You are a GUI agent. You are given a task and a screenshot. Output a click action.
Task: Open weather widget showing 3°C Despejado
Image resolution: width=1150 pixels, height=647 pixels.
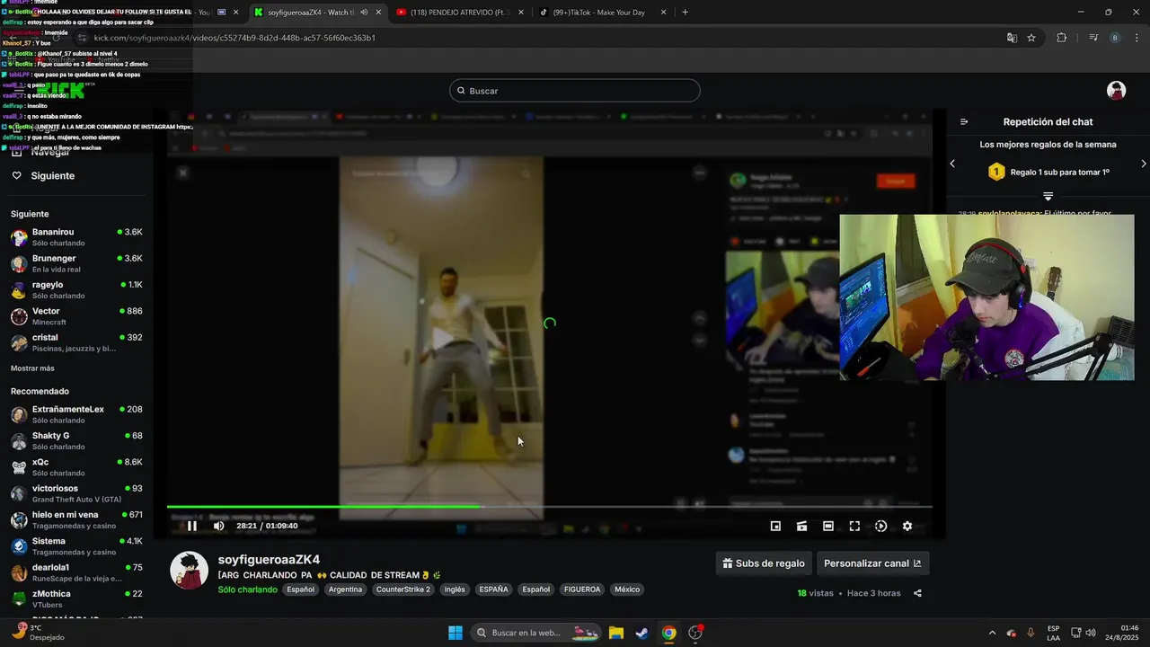pyautogui.click(x=40, y=633)
